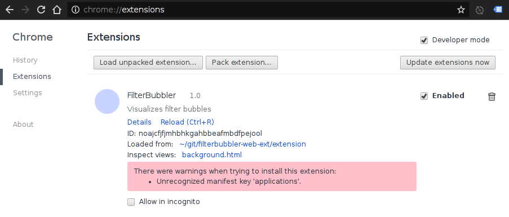The width and height of the screenshot is (509, 217).
Task: Open About in the Chrome sidebar
Action: click(x=23, y=124)
